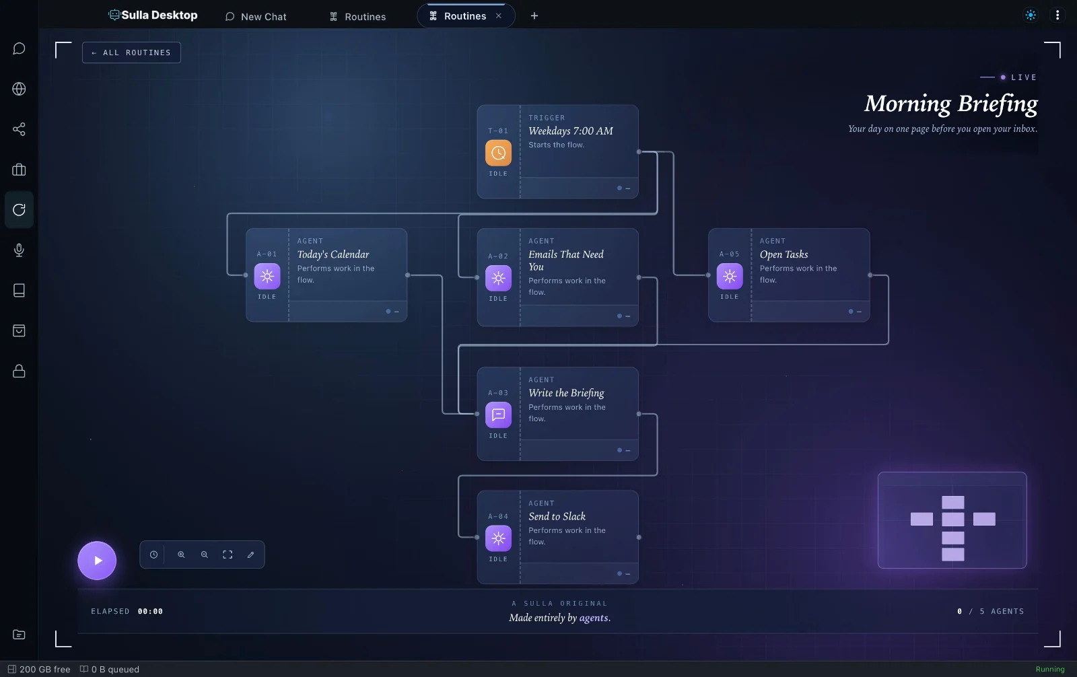The image size is (1077, 677).
Task: Select the circular-arrow routines icon in the sidebar
Action: pyautogui.click(x=19, y=210)
